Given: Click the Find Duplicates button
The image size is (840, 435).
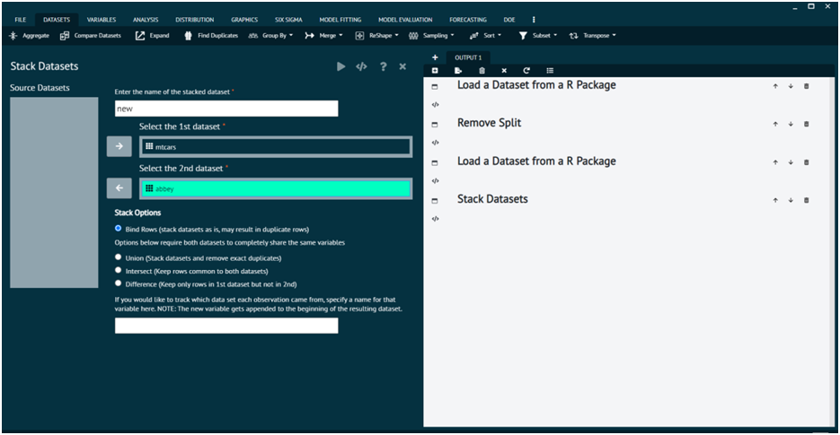Looking at the screenshot, I should pyautogui.click(x=211, y=36).
